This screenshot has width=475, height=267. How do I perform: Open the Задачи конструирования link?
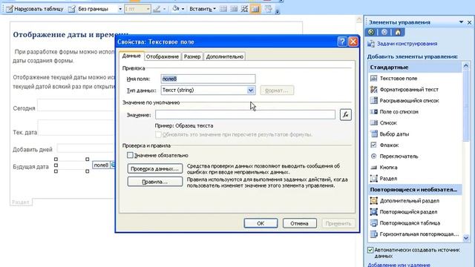pos(407,44)
